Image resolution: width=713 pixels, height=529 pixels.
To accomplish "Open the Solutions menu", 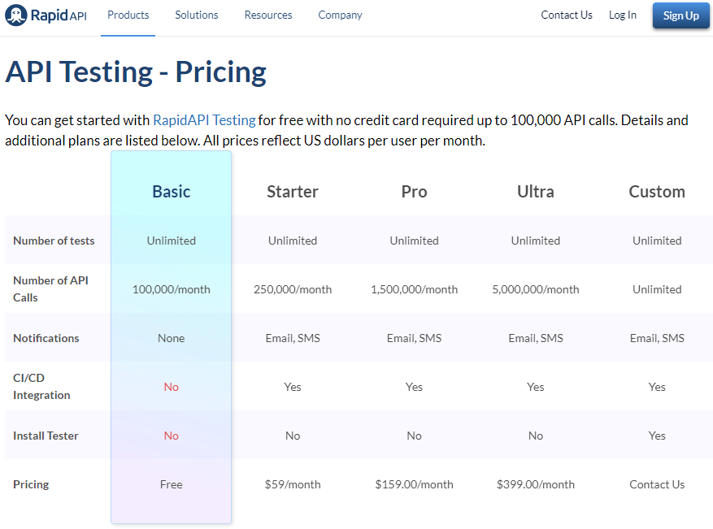I will [x=197, y=15].
